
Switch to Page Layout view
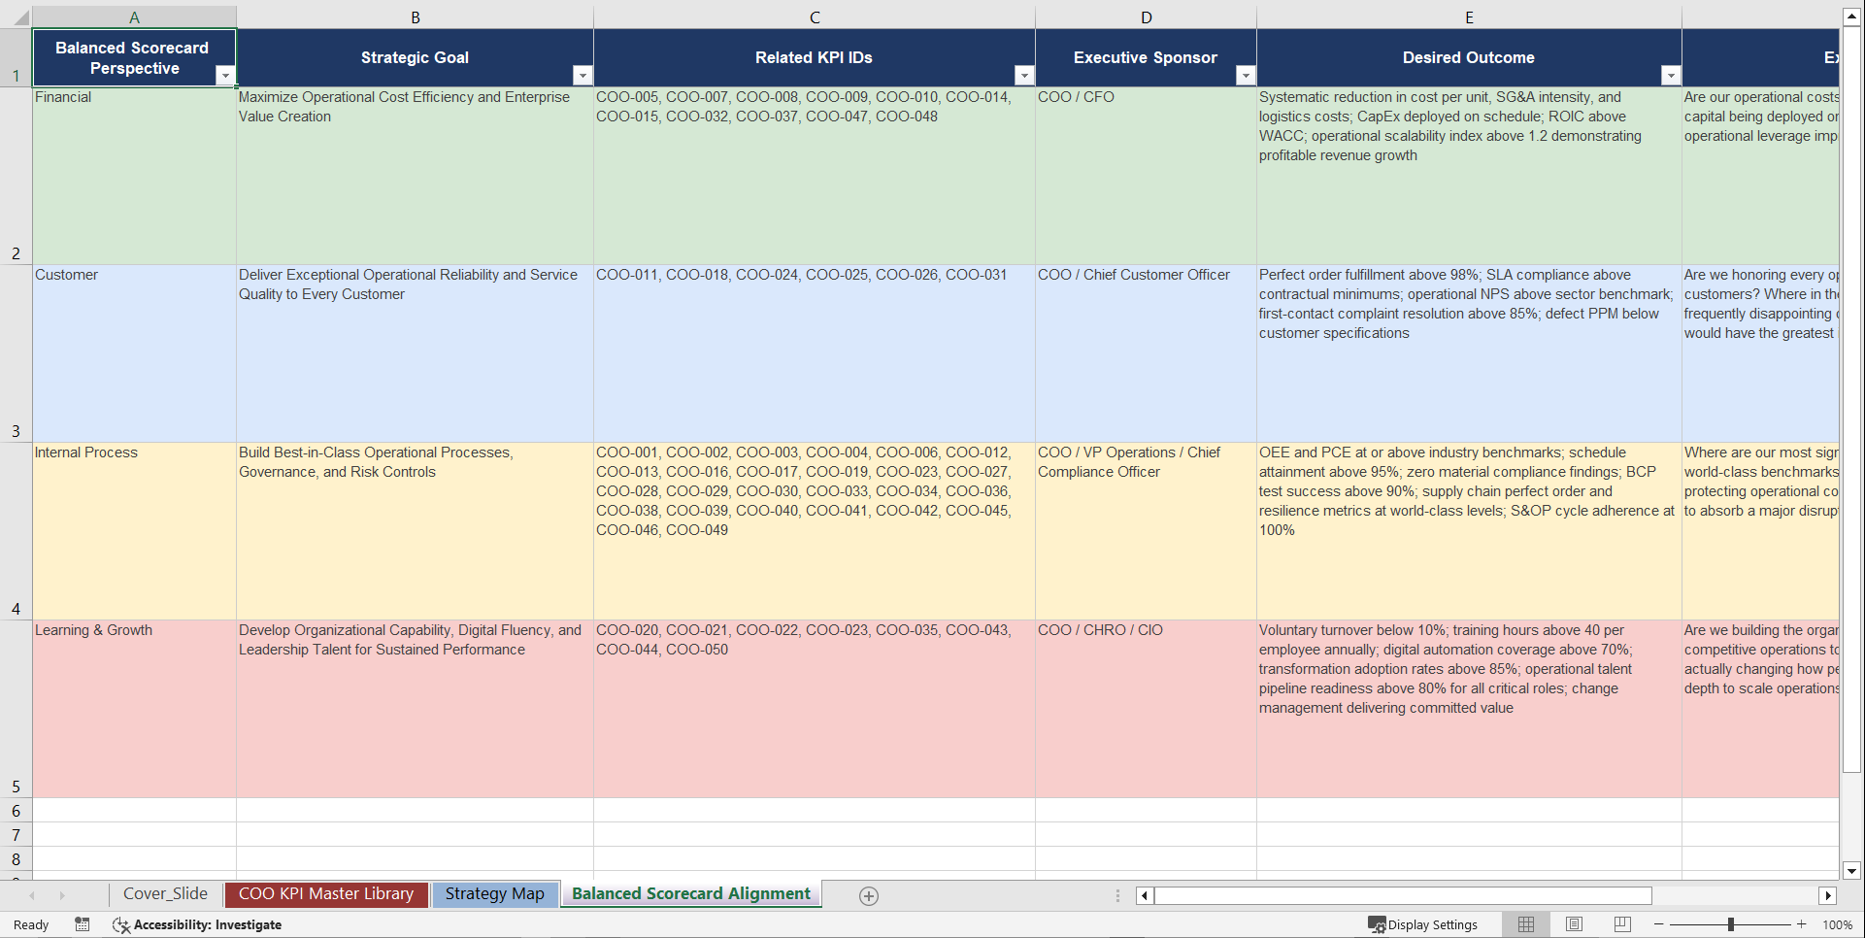(1575, 924)
